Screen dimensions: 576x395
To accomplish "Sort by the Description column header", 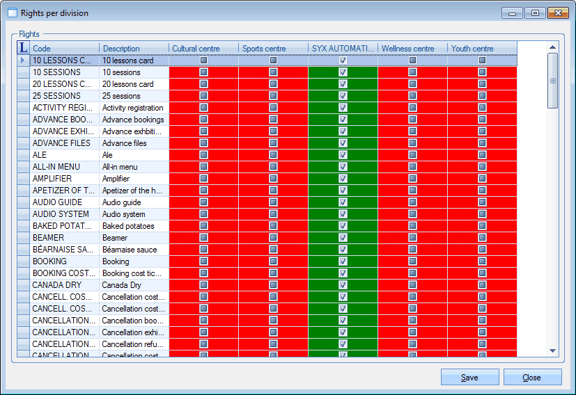I will (134, 49).
